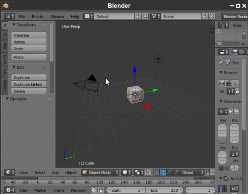This screenshot has width=248, height=194.
Task: Click the layer buttons grid
Action: [x=211, y=172]
